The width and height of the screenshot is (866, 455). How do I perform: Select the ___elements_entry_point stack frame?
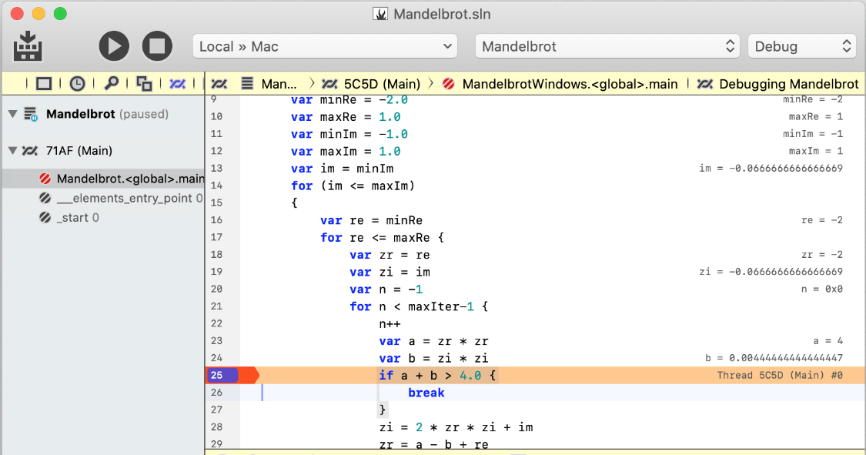tap(104, 198)
